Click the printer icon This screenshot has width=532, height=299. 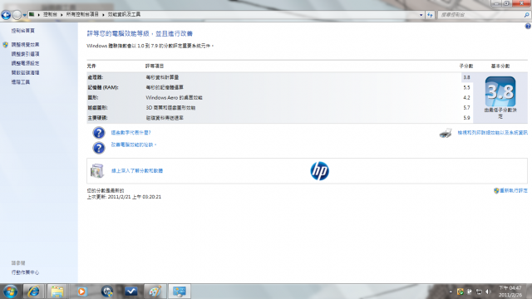[x=446, y=133]
